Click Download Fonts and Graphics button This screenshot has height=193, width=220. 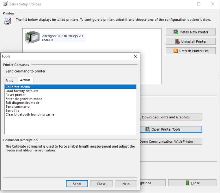click(171, 117)
